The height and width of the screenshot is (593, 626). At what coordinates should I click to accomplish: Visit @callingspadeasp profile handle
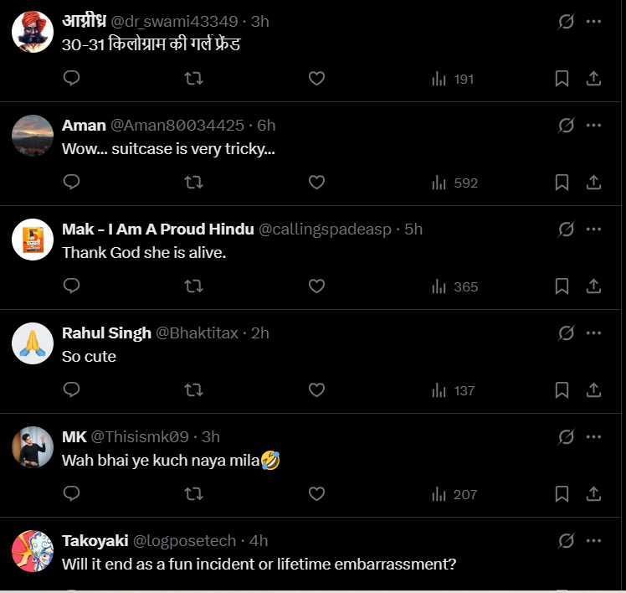point(325,229)
